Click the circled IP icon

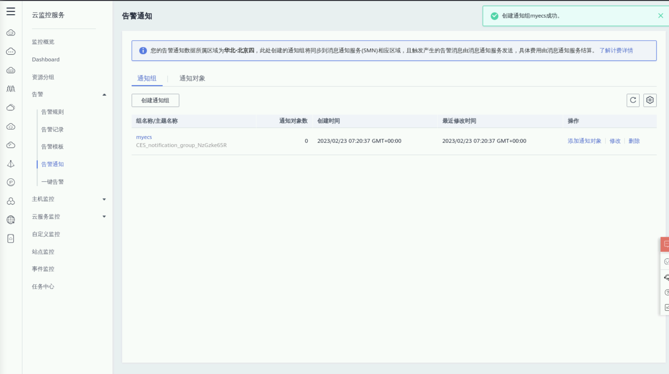(x=11, y=182)
